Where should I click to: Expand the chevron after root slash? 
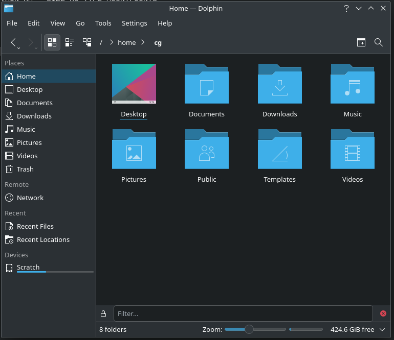(x=111, y=42)
